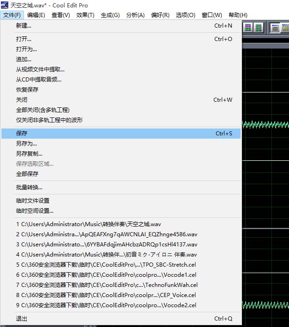Open recent file 4 初音ミク 伴奏.wav
The image size is (289, 327).
click(x=121, y=254)
